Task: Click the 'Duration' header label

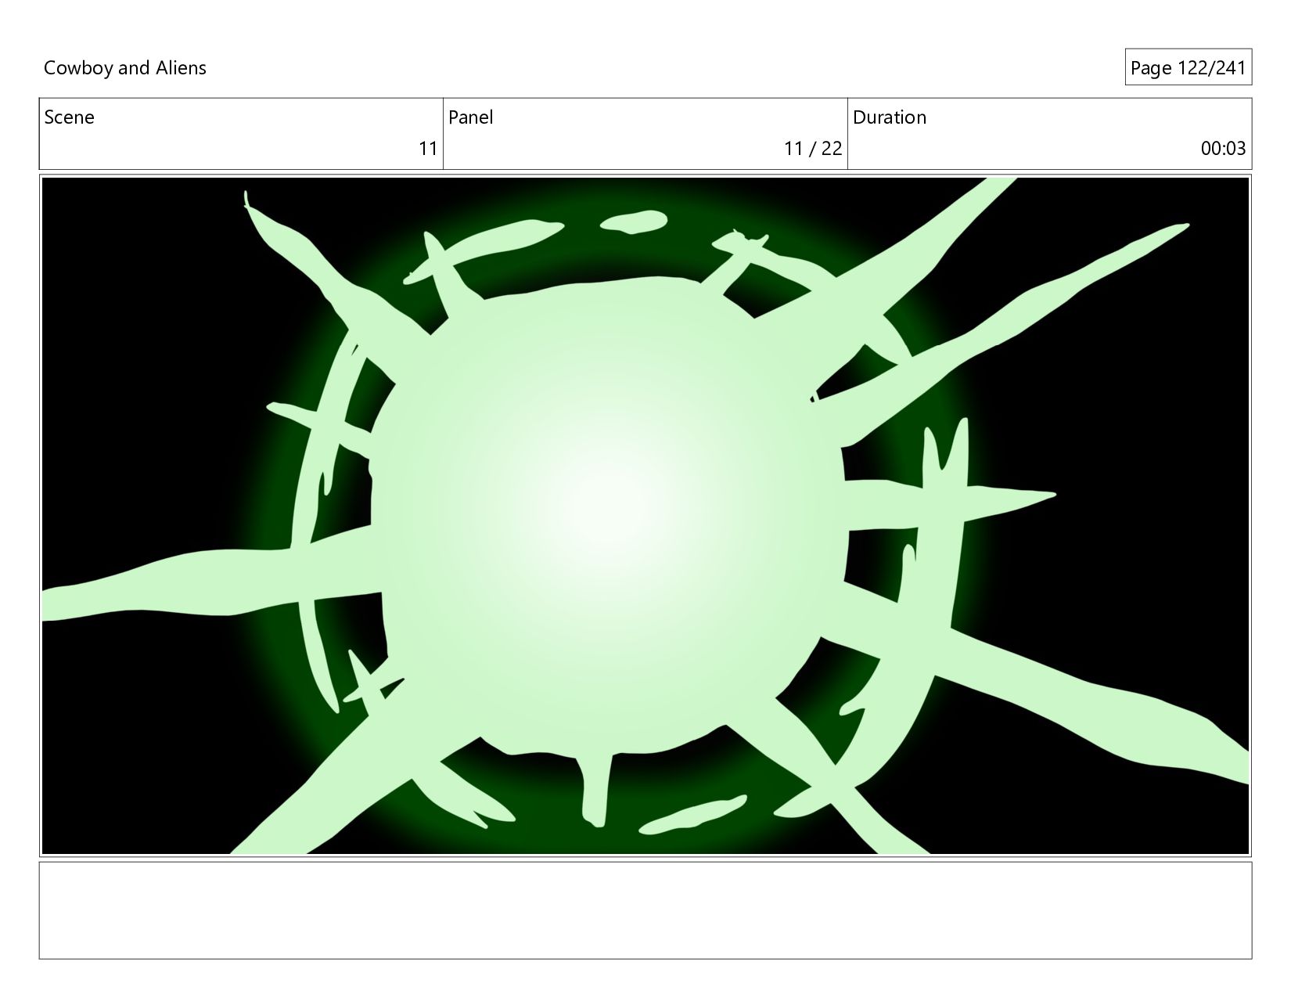Action: click(889, 117)
